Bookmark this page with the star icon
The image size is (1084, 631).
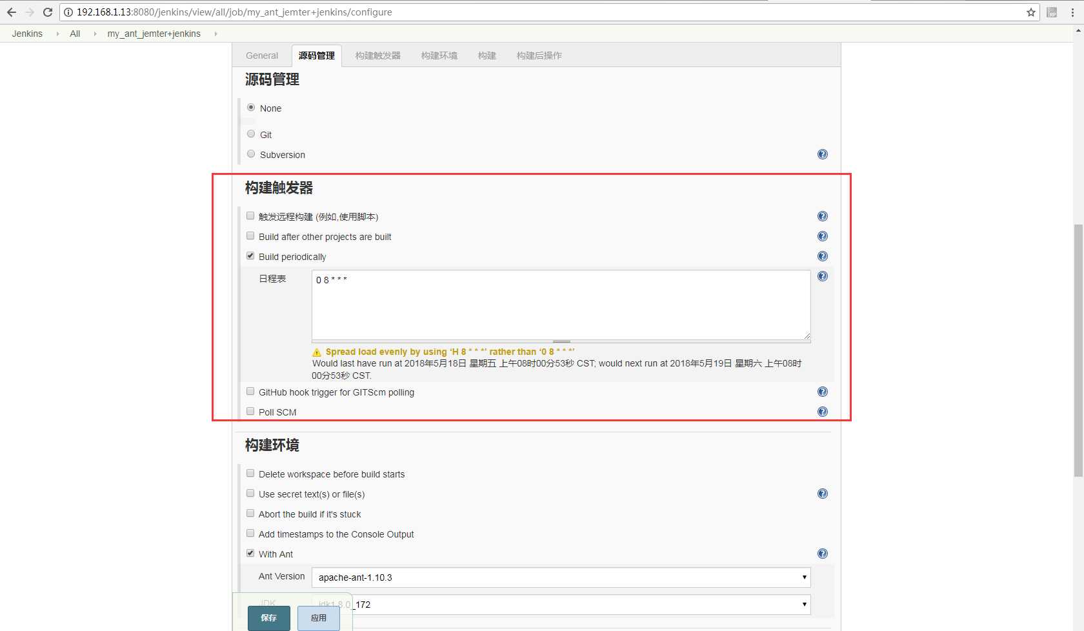[1031, 12]
